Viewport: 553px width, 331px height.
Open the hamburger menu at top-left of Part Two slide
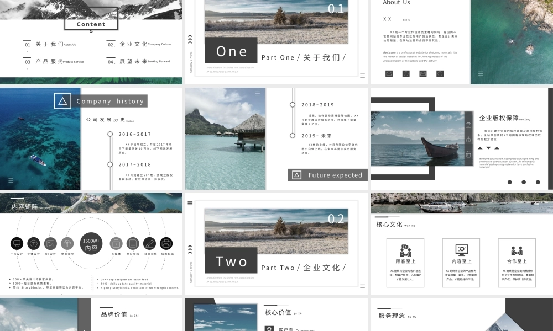click(x=190, y=203)
